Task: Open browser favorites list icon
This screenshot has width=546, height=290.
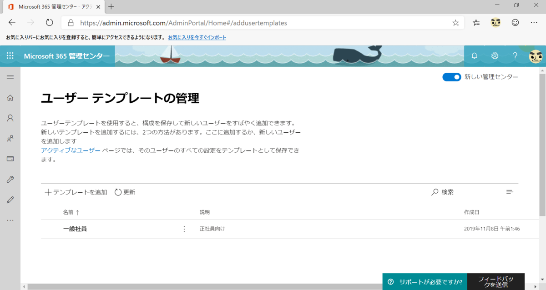Action: [476, 22]
